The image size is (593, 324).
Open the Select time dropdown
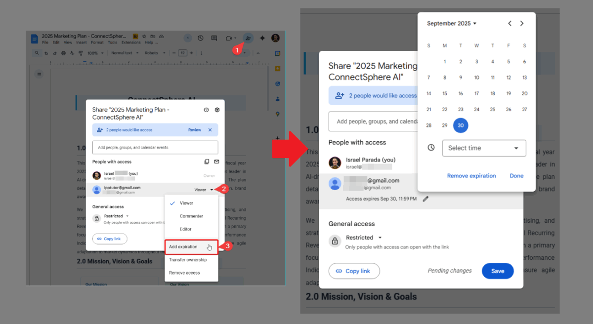point(483,148)
